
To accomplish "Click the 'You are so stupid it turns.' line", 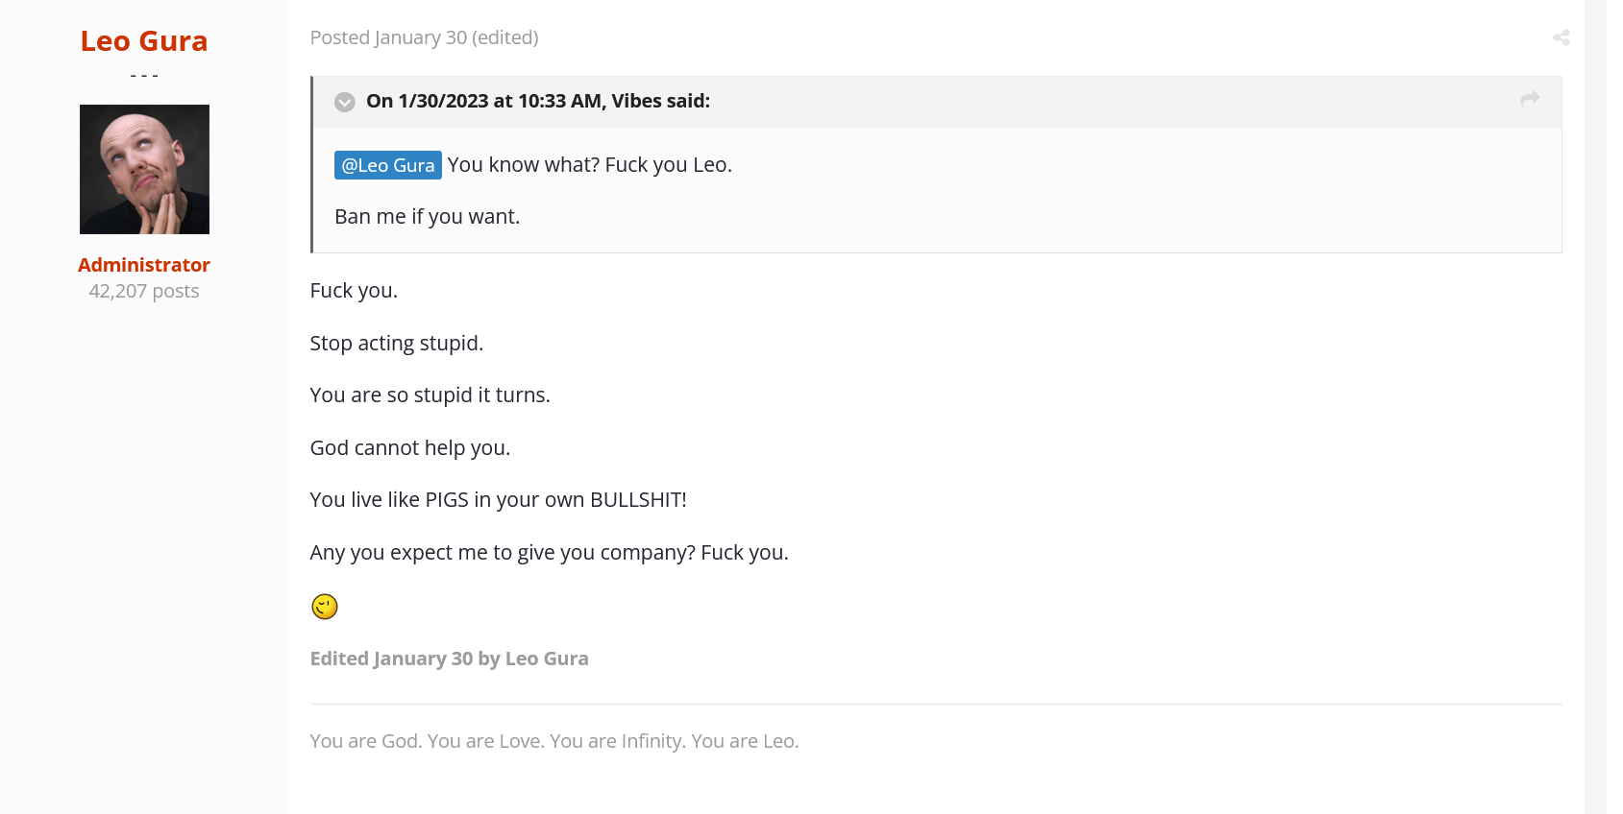I will coord(430,395).
